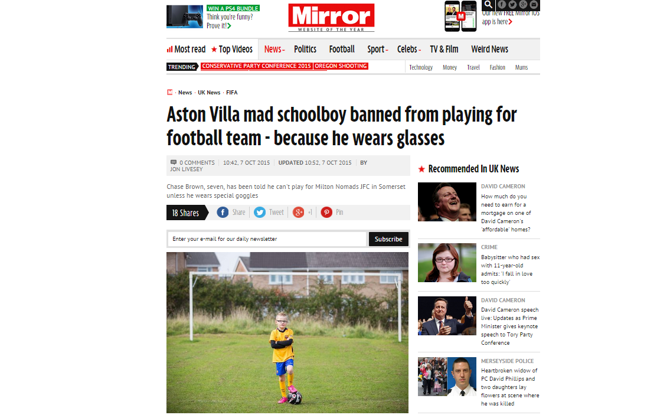Viewport: 670px width, 415px height.
Task: Expand the Sport dropdown menu
Action: pyautogui.click(x=378, y=50)
